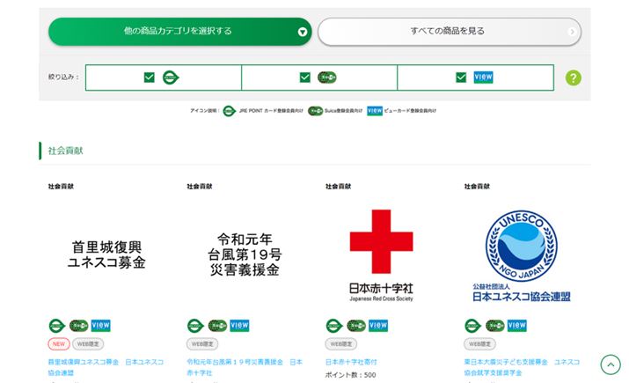Click the ポイント数：500 text
Screen dimensions: 629x383
click(x=351, y=375)
